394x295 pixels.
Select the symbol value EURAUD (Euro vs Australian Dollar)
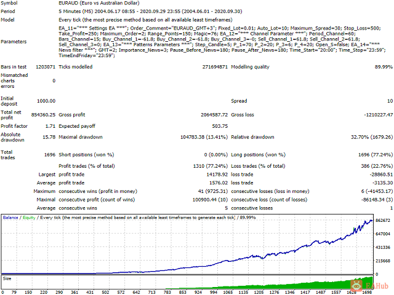point(99,3)
